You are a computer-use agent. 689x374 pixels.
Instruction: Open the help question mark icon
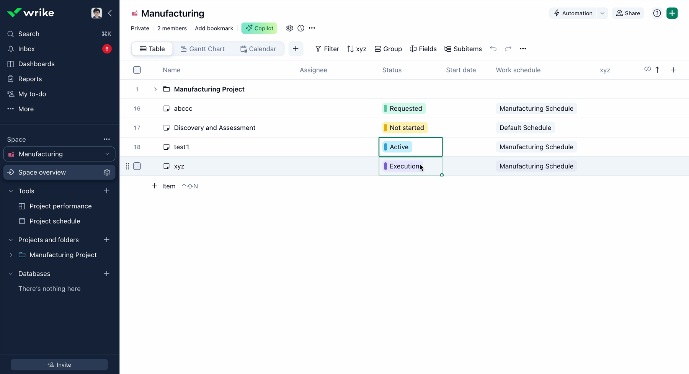657,13
